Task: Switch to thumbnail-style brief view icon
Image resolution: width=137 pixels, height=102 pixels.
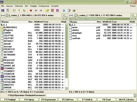Action: coord(14,10)
